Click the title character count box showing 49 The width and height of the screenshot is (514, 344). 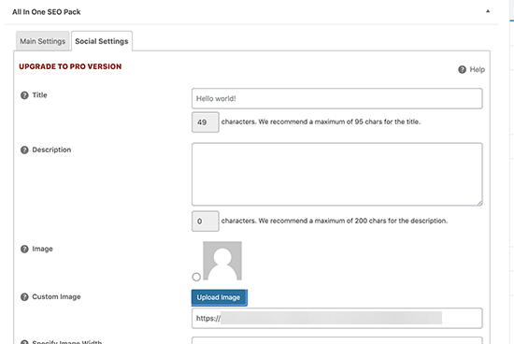click(206, 122)
